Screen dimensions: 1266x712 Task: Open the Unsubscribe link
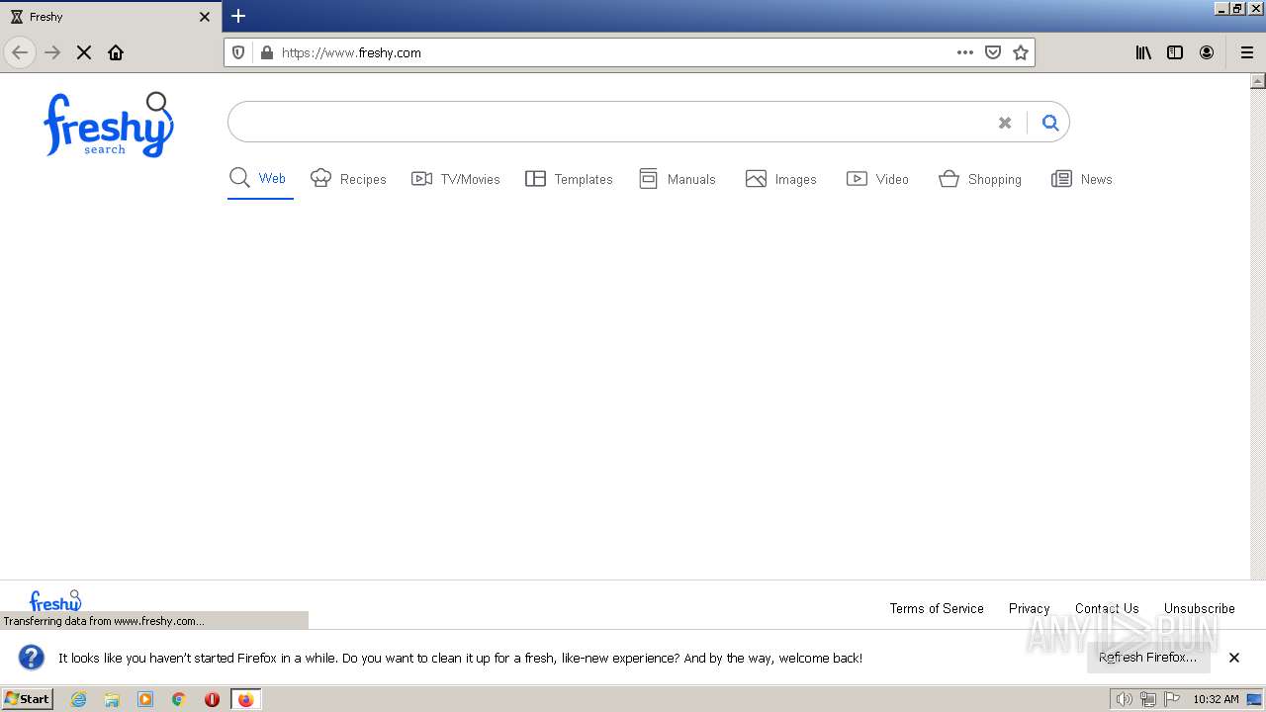1200,608
